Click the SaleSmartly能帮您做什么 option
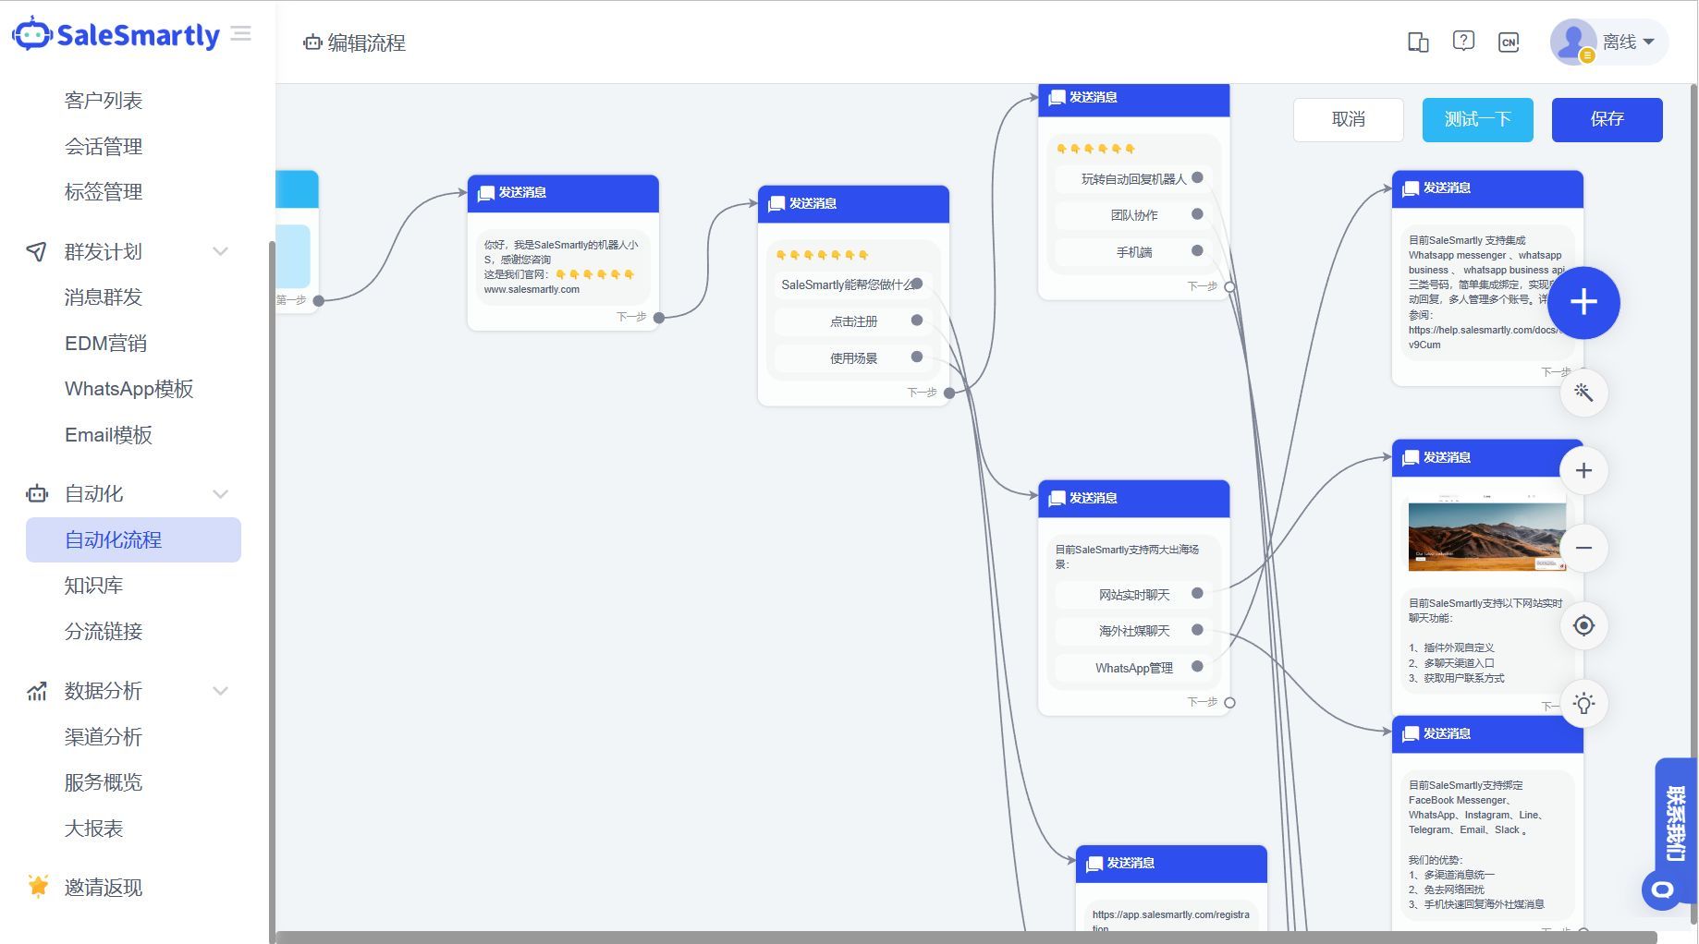 point(853,284)
